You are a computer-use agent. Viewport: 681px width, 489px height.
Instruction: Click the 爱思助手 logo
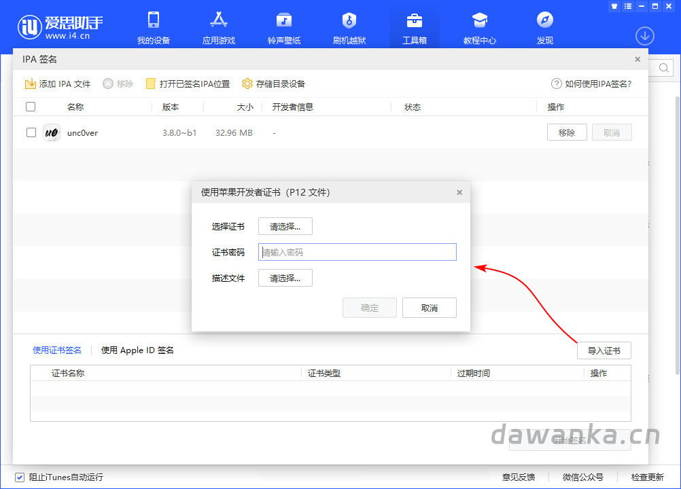(x=60, y=27)
